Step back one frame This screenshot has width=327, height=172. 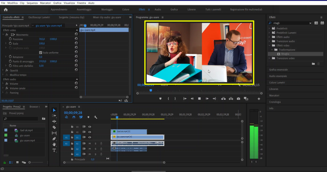[192, 99]
